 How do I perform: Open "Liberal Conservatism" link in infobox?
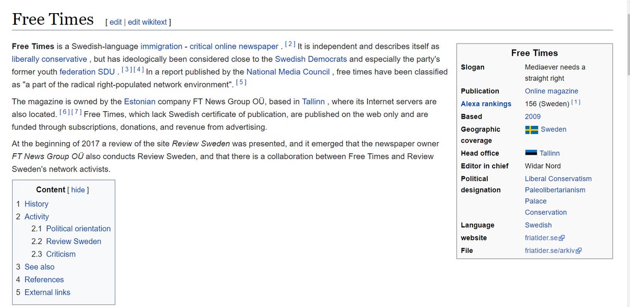click(x=558, y=178)
